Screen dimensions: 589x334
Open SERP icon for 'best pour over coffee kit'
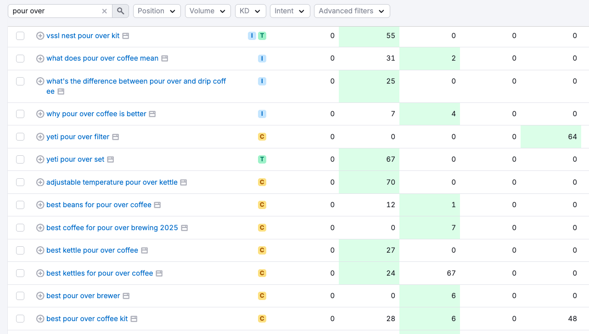point(134,319)
